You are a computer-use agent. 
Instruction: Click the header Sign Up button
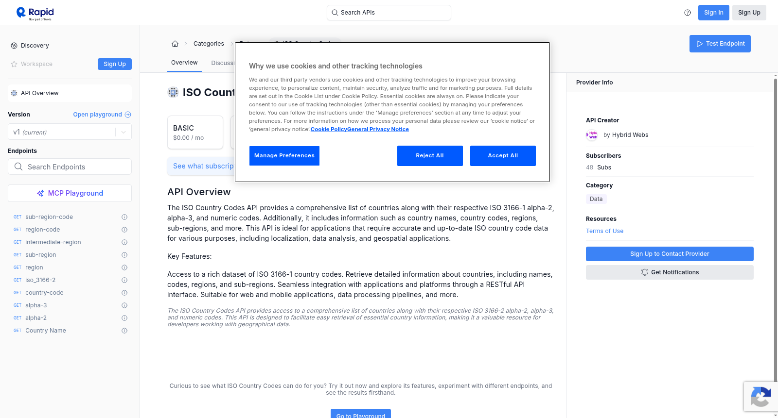tap(749, 13)
